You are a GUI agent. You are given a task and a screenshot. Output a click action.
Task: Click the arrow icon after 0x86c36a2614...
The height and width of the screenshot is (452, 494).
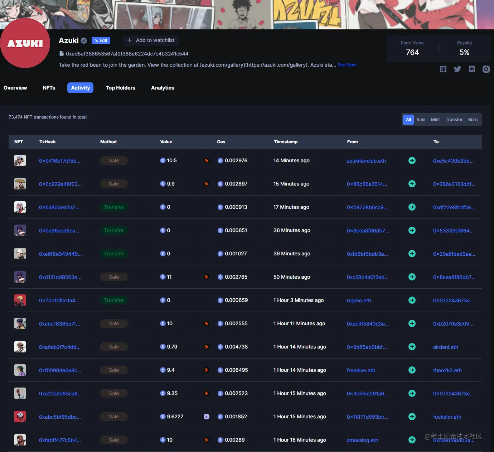[x=412, y=184]
